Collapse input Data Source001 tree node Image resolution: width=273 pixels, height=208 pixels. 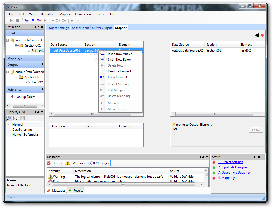point(7,40)
